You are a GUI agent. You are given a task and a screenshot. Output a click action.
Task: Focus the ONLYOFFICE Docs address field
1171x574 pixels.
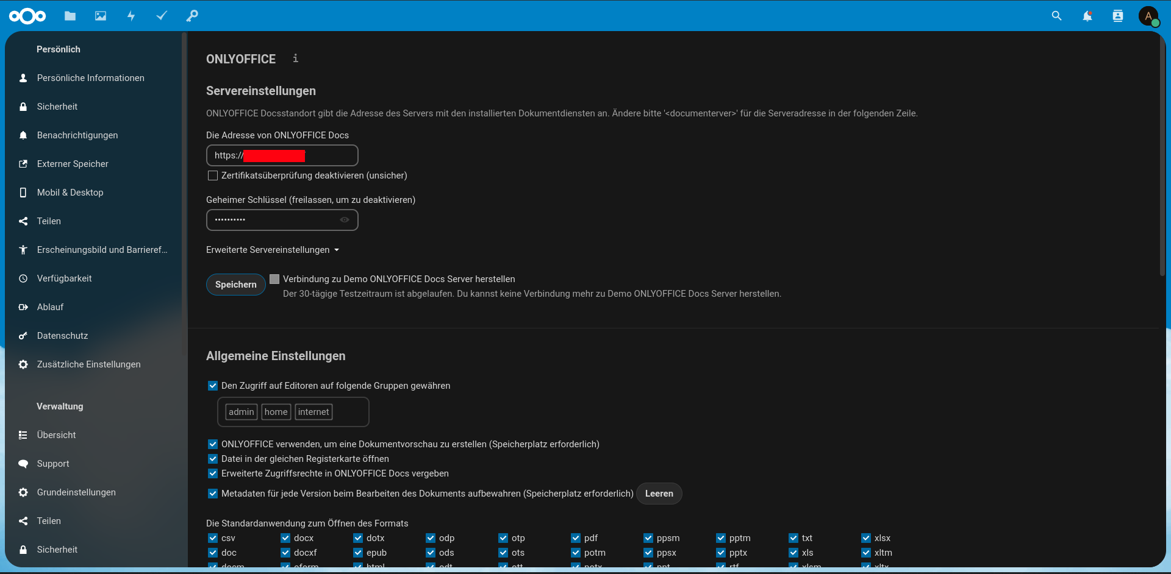[282, 155]
